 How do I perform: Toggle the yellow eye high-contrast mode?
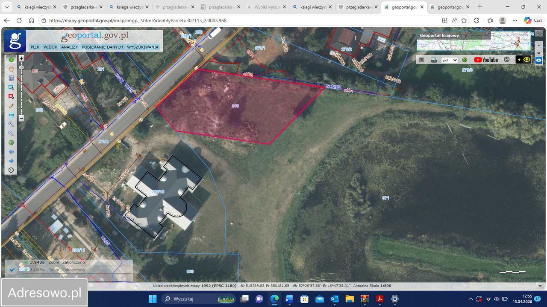point(523,60)
